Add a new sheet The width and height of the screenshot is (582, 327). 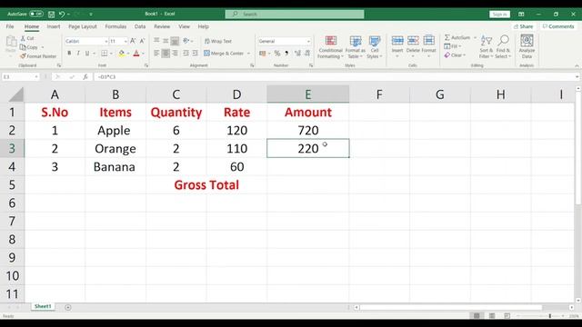click(x=68, y=307)
